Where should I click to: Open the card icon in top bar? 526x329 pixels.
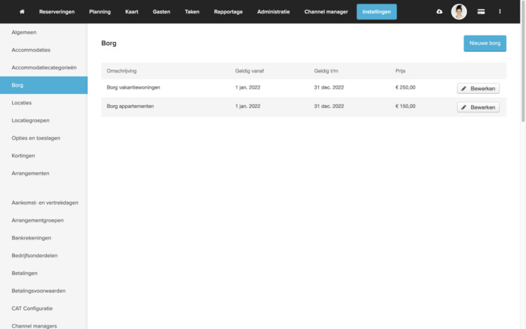pyautogui.click(x=481, y=12)
